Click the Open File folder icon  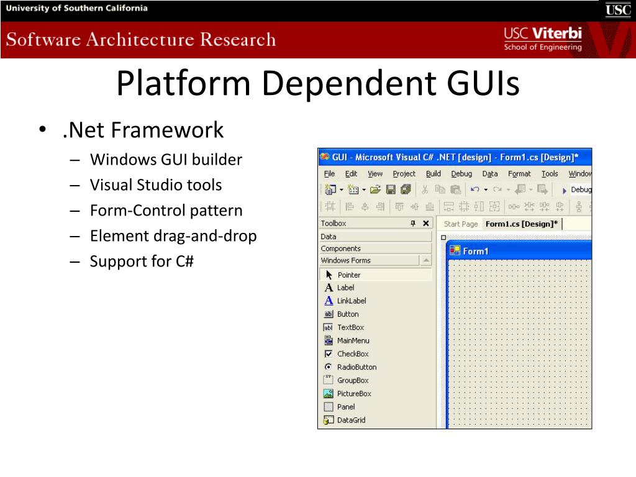(376, 189)
